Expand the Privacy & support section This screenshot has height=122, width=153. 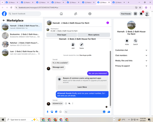pos(131,66)
